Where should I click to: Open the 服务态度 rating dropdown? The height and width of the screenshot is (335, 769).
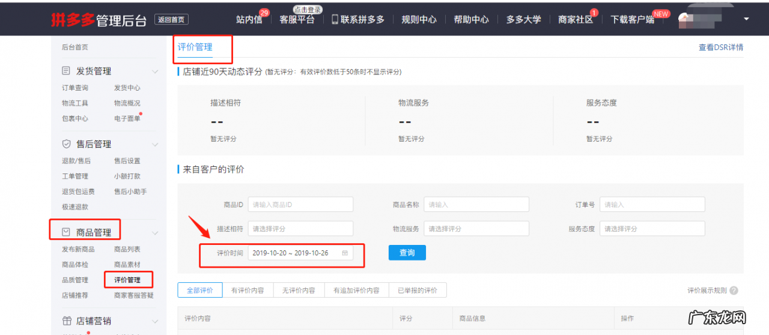[652, 229]
